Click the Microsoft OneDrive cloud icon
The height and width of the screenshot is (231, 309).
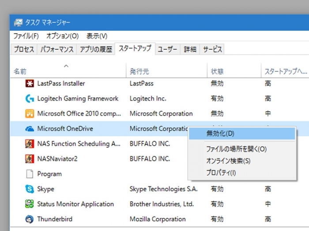click(30, 129)
